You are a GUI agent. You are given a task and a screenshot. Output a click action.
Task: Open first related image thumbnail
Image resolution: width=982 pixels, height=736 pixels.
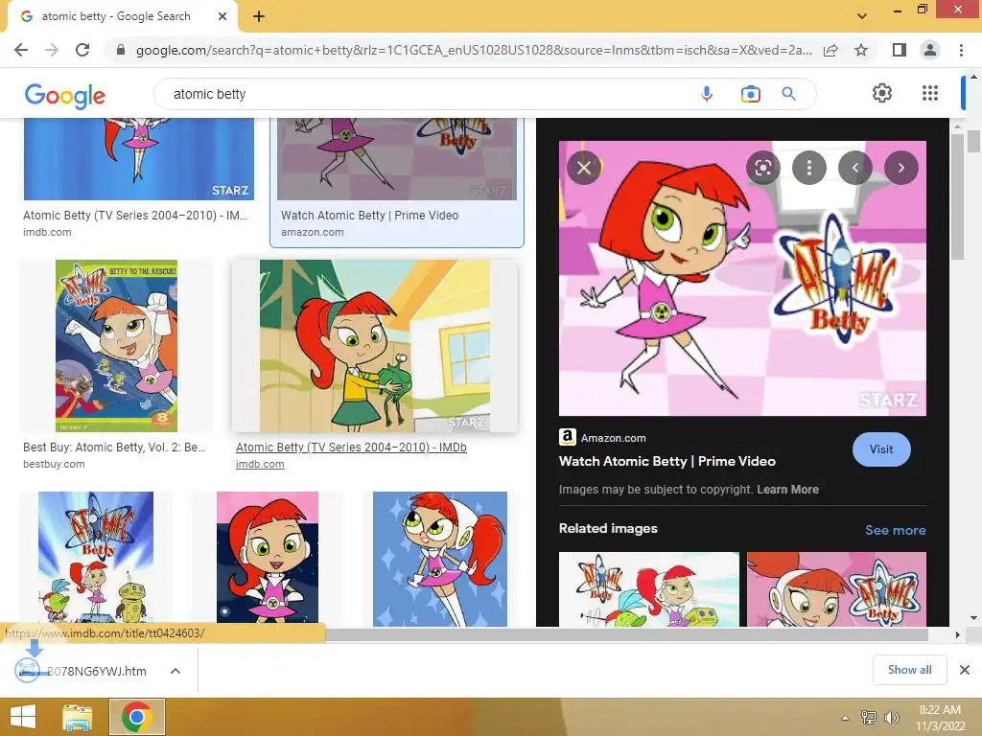click(649, 589)
